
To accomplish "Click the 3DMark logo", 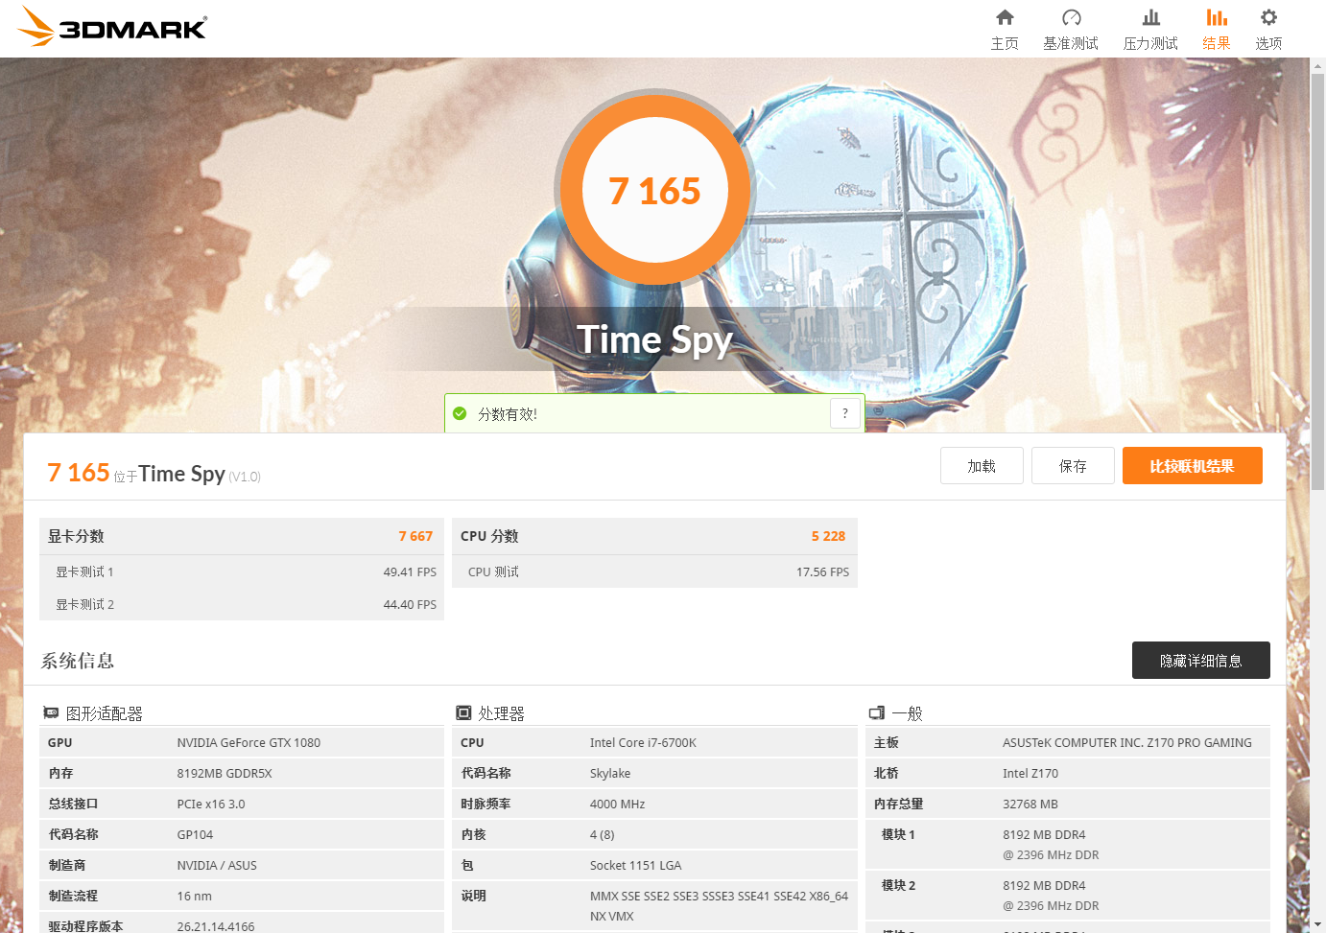I will coord(112,27).
